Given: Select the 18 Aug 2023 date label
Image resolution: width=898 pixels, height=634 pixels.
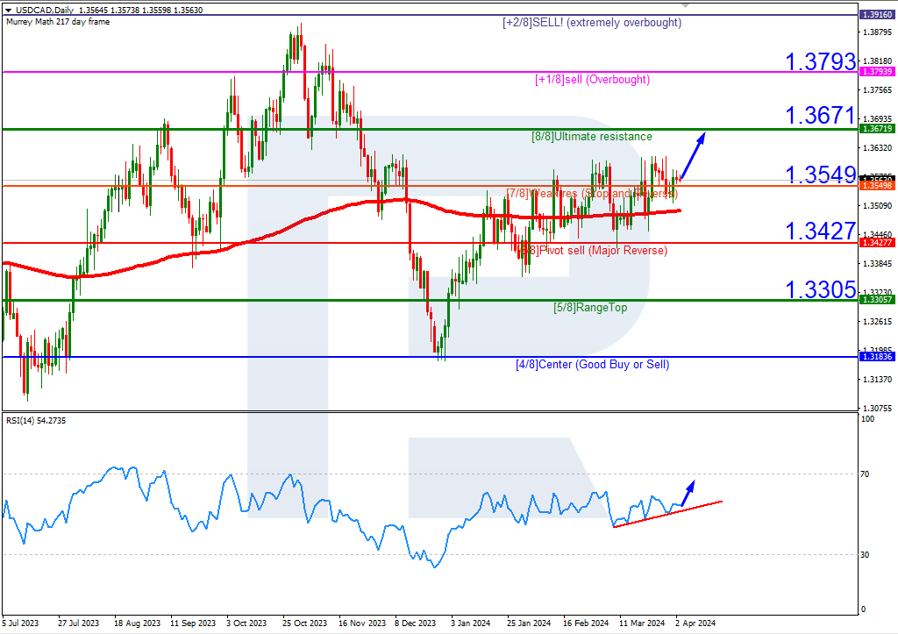Looking at the screenshot, I should pyautogui.click(x=138, y=623).
